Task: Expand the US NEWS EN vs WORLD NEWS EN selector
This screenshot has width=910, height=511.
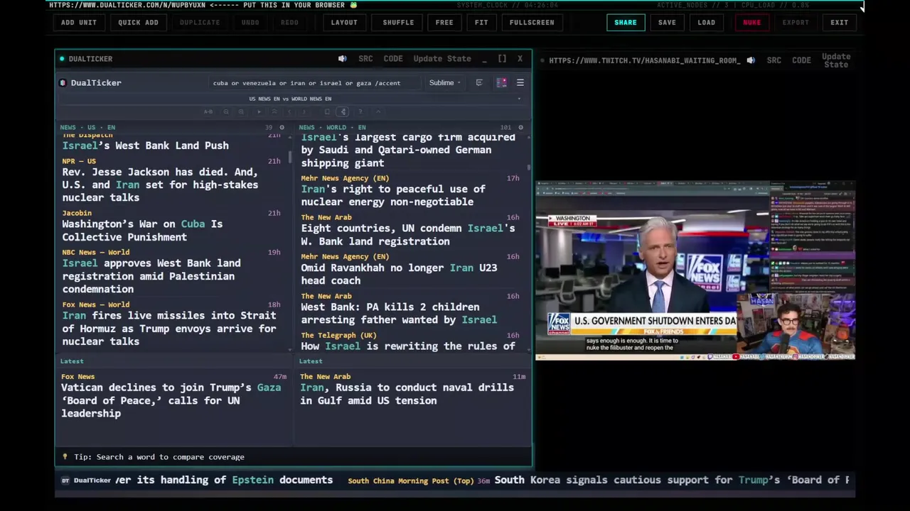Action: point(290,99)
